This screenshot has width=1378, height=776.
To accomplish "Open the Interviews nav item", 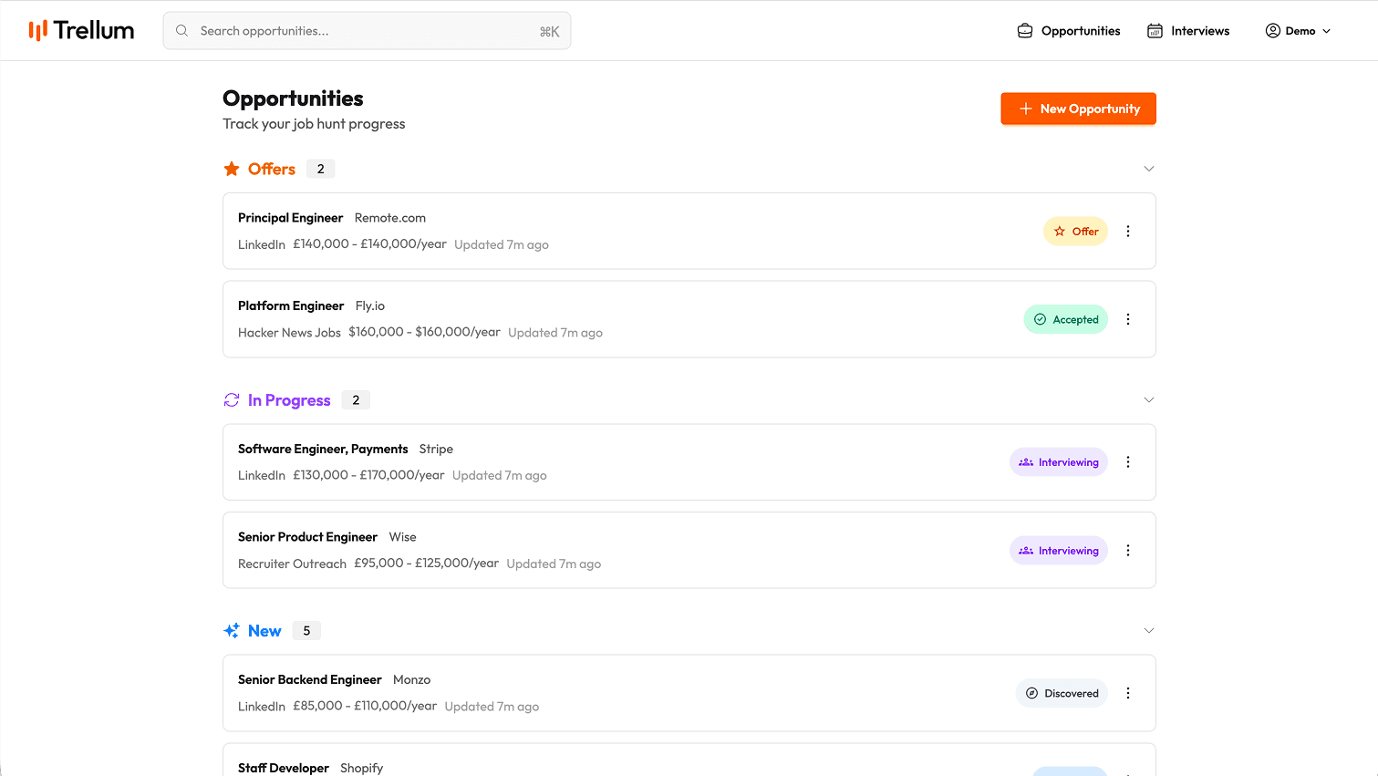I will pyautogui.click(x=1188, y=31).
